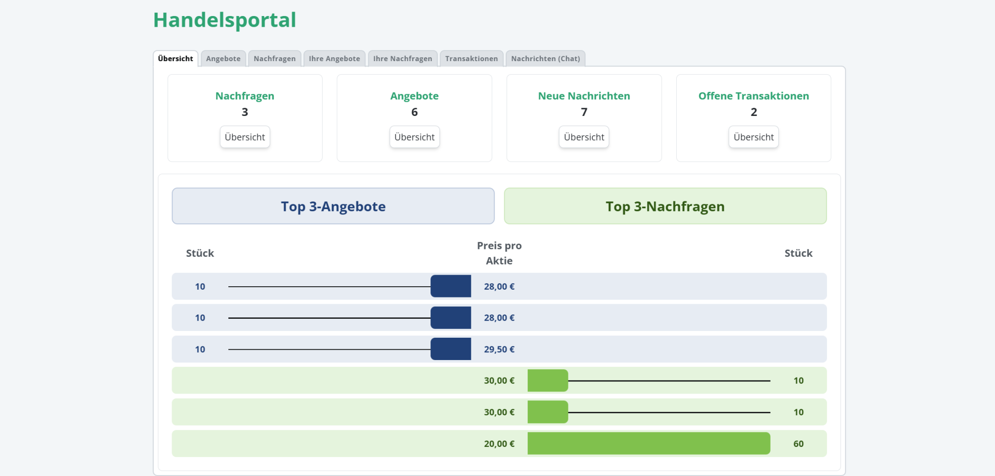Viewport: 995px width, 476px height.
Task: Click the Preis pro Aktie column header
Action: click(x=499, y=253)
